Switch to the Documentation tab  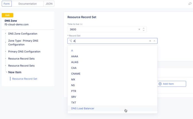click(x=28, y=4)
